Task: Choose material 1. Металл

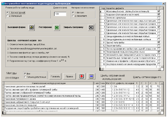Action: [x=78, y=13]
